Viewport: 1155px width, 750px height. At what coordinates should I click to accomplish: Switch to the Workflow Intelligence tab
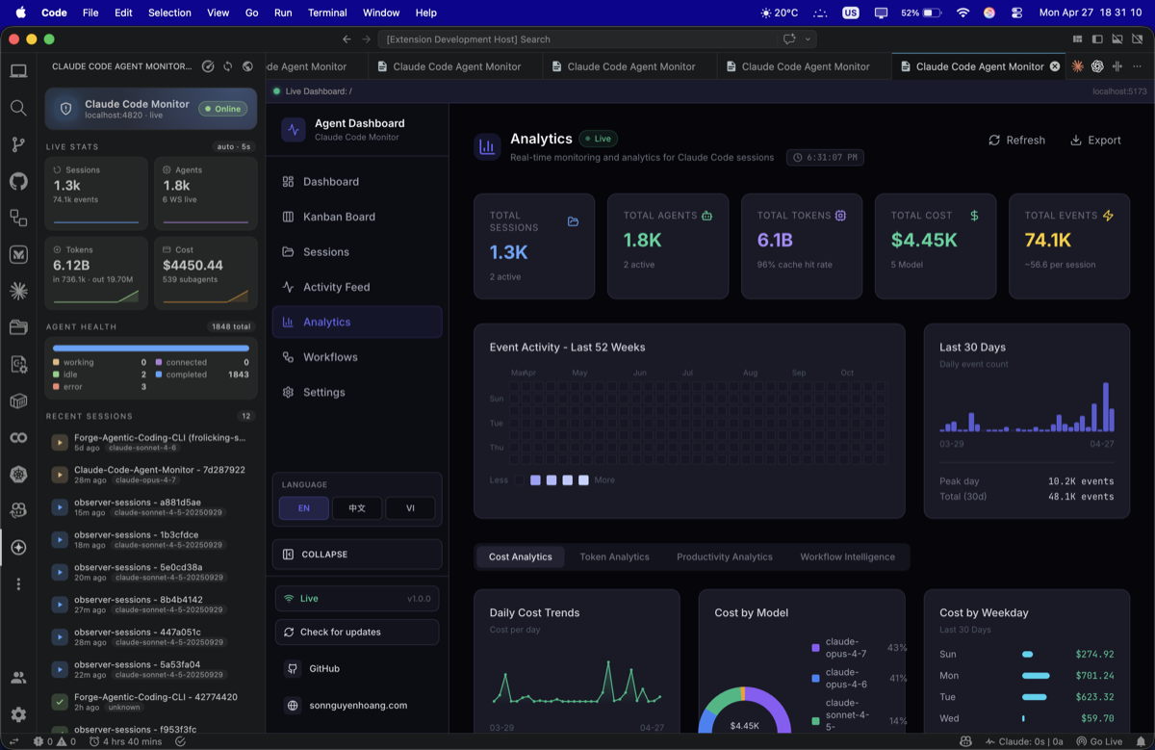pyautogui.click(x=847, y=556)
